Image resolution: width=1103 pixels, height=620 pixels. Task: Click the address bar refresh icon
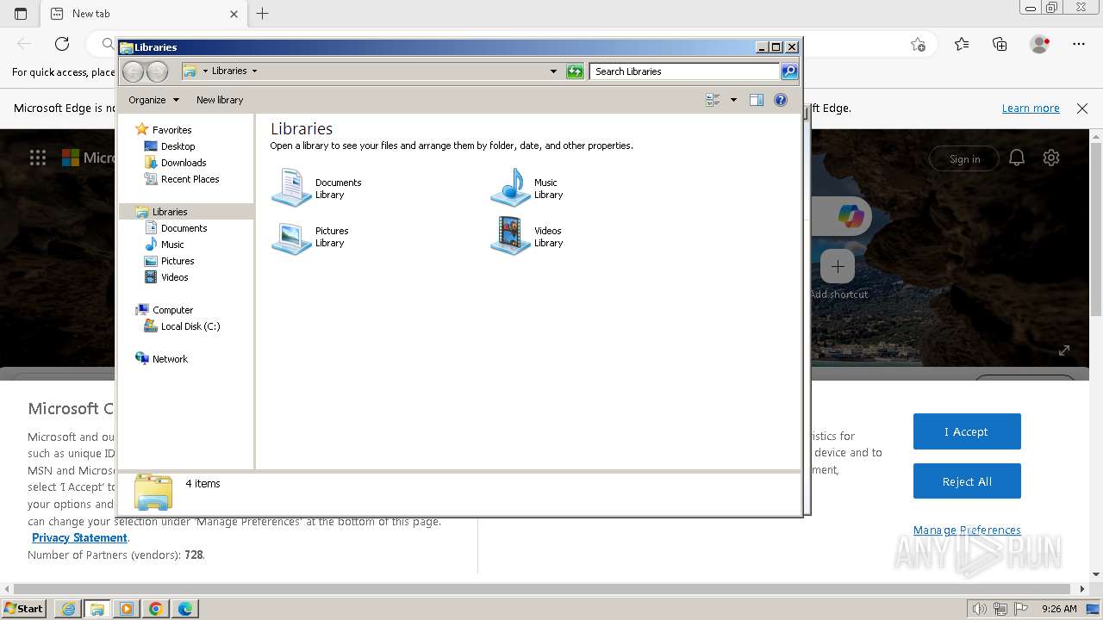click(x=575, y=71)
